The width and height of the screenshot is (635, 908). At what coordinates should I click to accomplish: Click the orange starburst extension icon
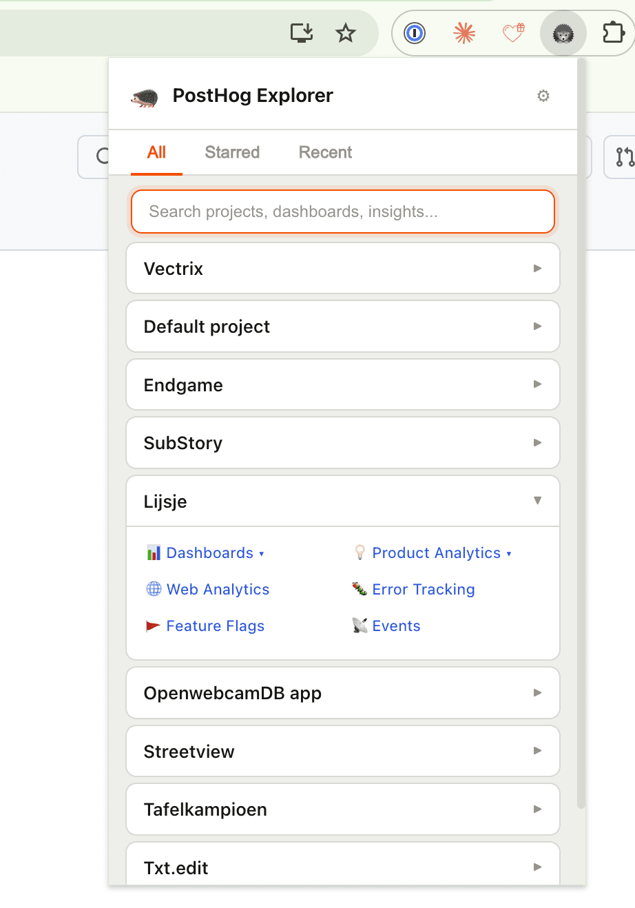click(x=464, y=32)
